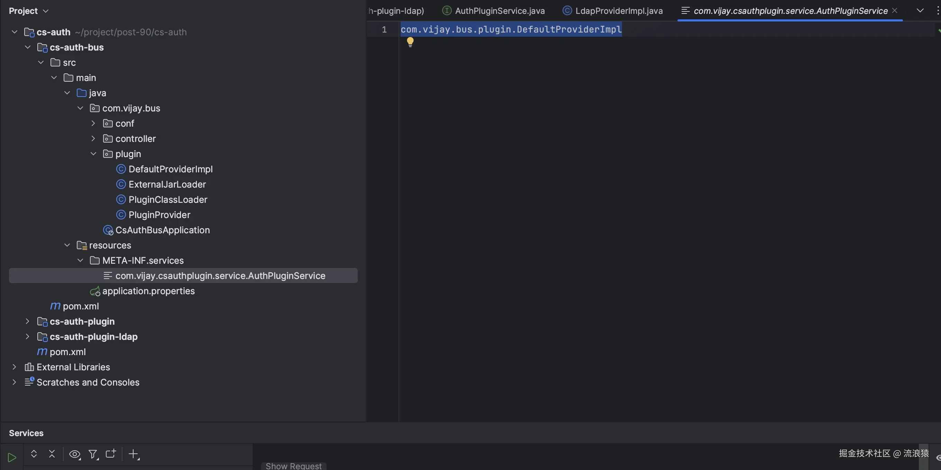Screen dimensions: 941x470
Task: Show the hidden editor tabs list chevron
Action: (x=920, y=11)
